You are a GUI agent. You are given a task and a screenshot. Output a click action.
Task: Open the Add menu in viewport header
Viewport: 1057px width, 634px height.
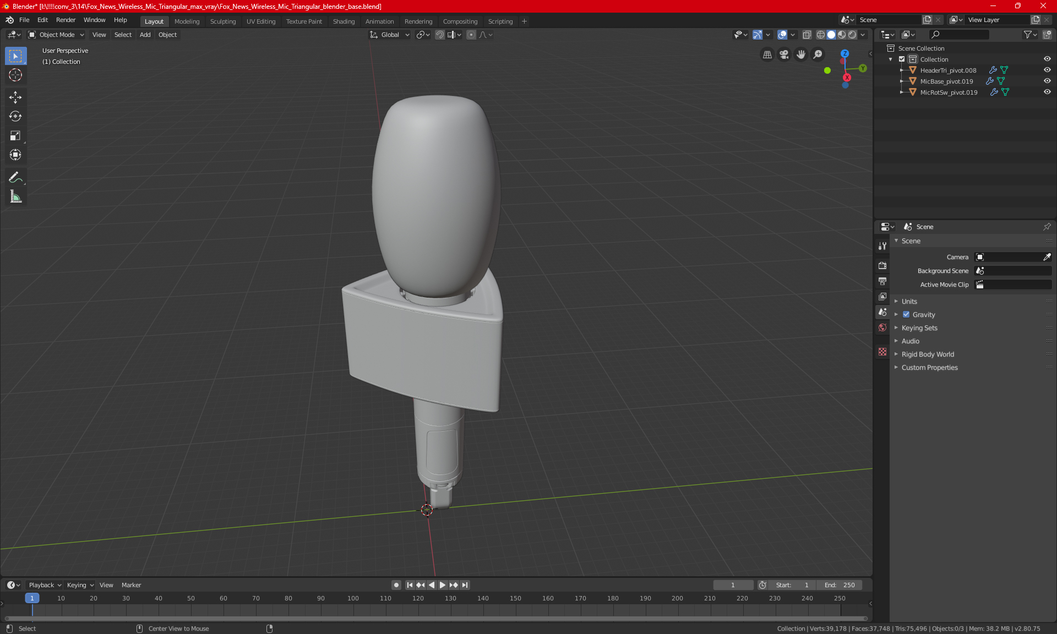(145, 35)
